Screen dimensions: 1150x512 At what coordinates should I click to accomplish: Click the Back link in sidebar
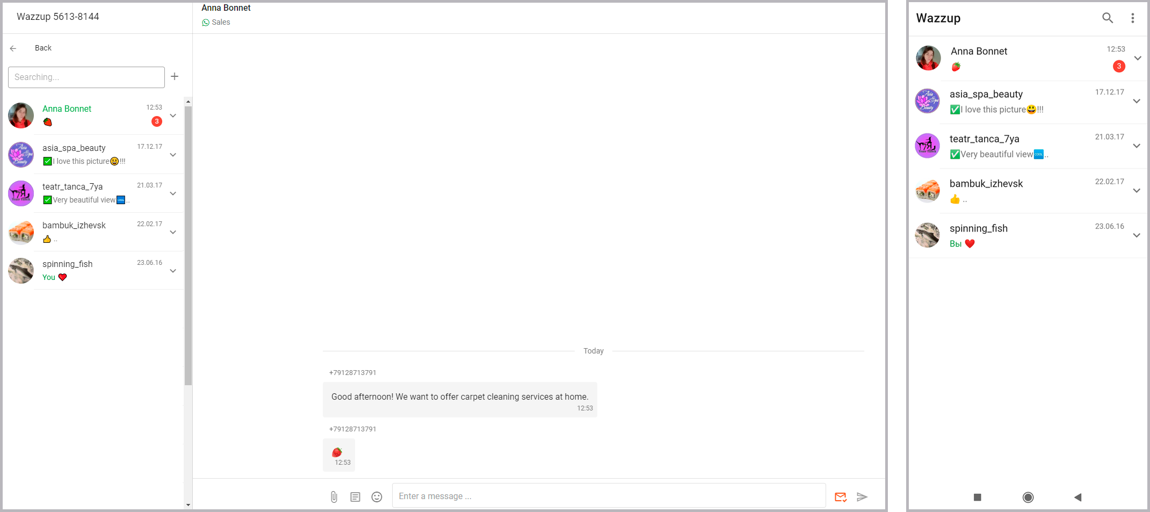click(x=42, y=48)
